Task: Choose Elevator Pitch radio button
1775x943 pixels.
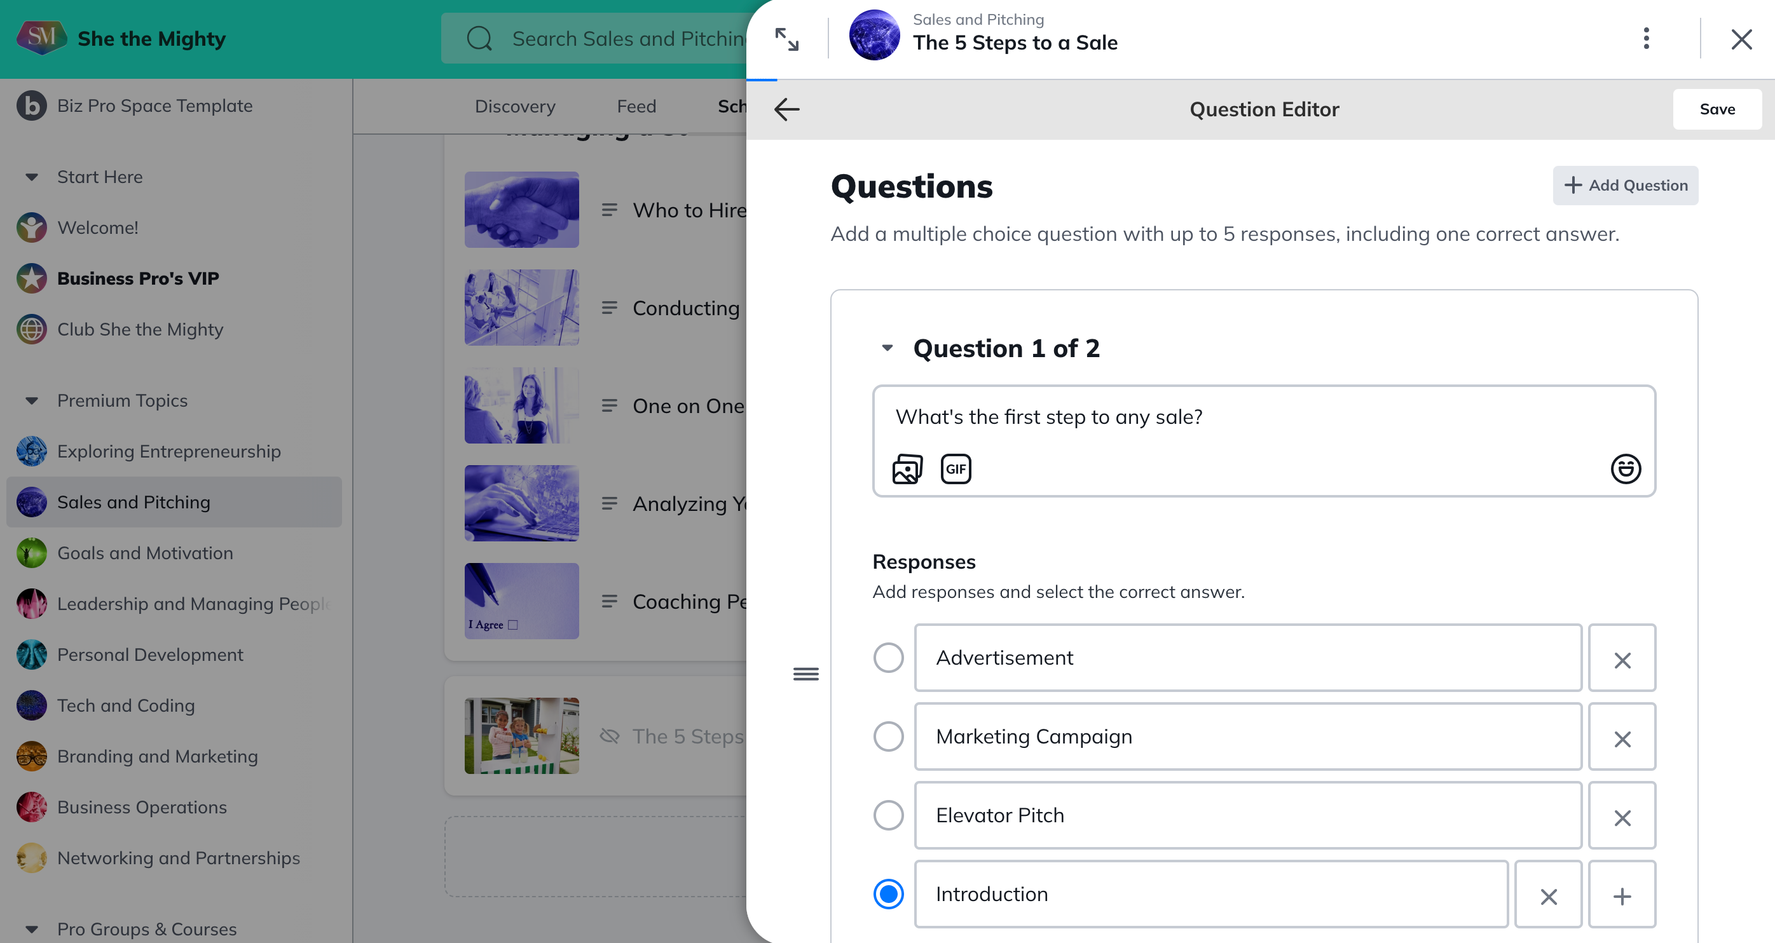Action: 888,815
